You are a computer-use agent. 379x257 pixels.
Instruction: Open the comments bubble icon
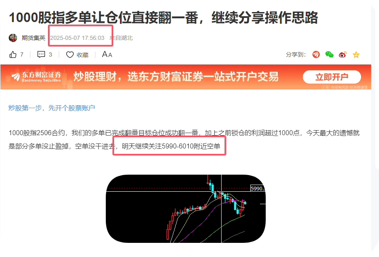click(41, 54)
